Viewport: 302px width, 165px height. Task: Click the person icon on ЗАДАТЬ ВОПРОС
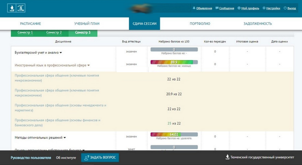(x=87, y=158)
